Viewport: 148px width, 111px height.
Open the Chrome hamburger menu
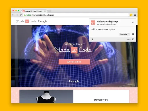[x=135, y=15]
